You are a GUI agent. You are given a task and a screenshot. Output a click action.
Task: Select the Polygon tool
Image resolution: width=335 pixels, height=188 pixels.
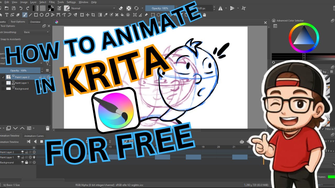(47, 15)
